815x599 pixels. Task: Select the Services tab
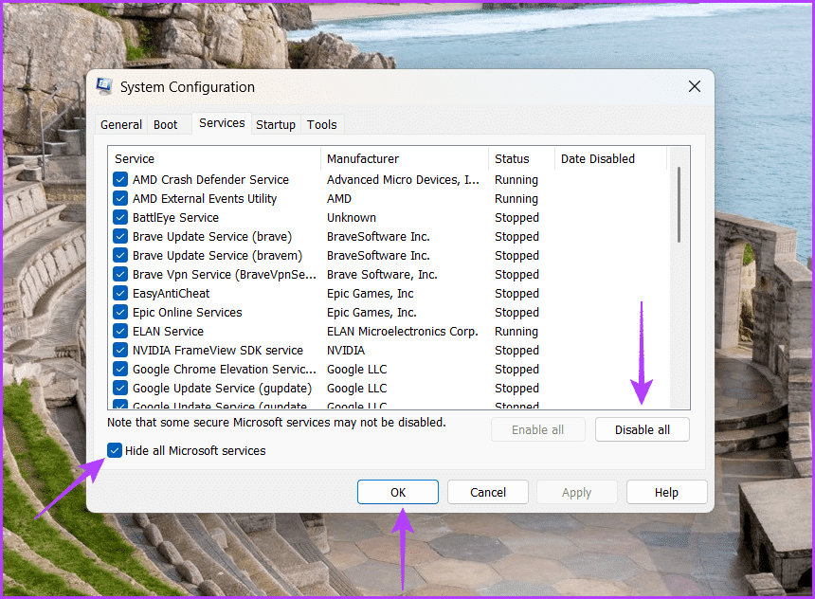222,123
